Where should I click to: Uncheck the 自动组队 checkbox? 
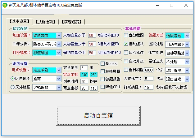(126, 44)
